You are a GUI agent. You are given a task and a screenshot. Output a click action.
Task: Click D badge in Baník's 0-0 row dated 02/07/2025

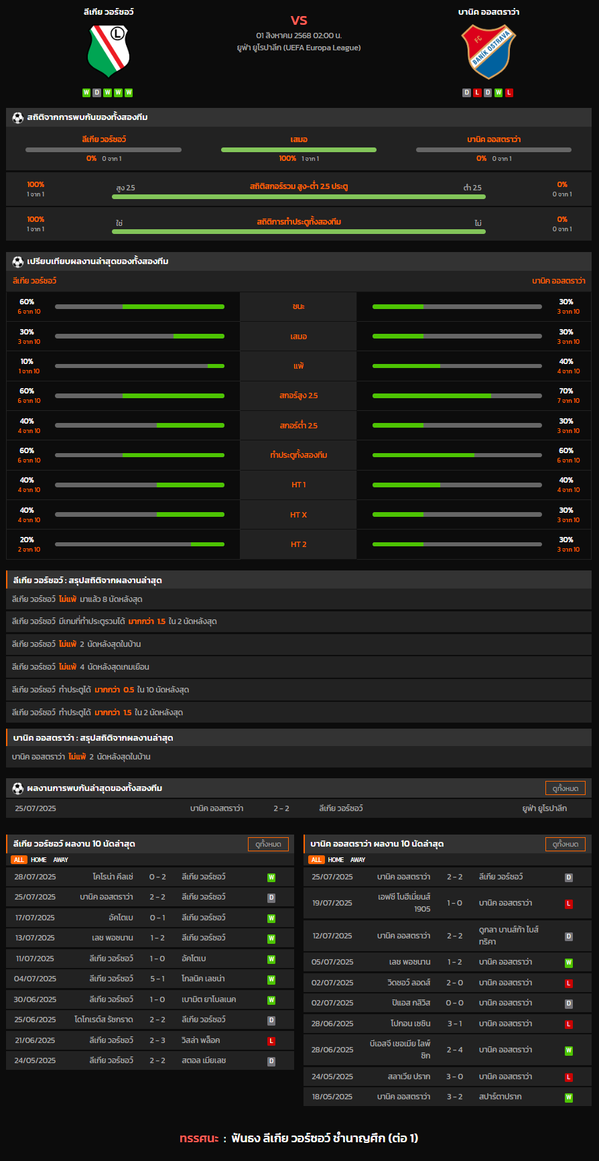(x=569, y=1004)
